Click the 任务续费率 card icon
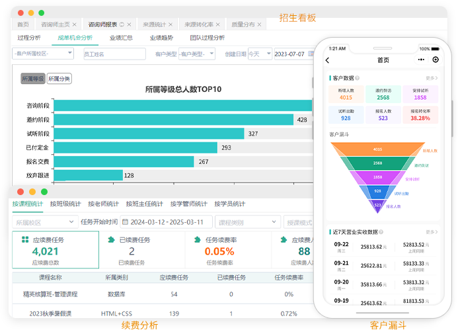The image size is (458, 330). pyautogui.click(x=198, y=239)
